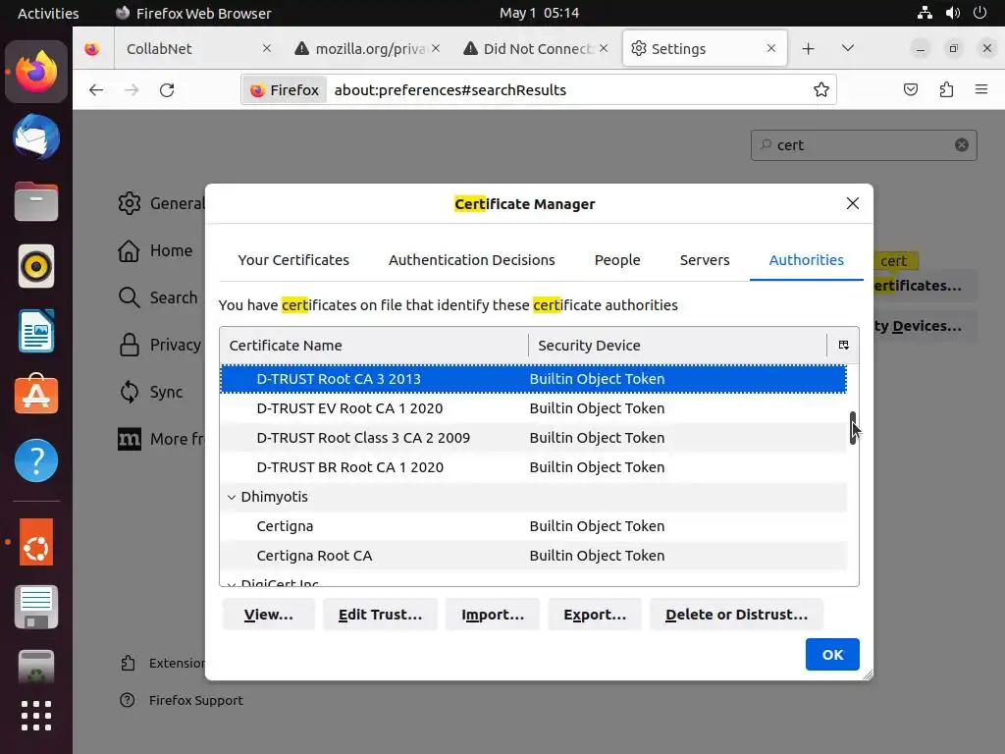Open the Activities overview
1005x754 pixels.
click(48, 13)
